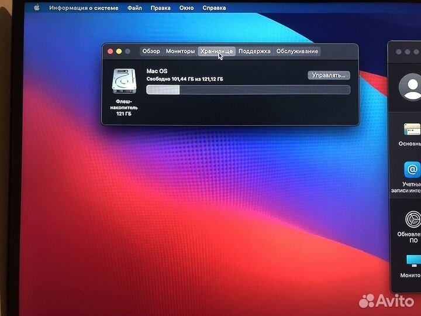Go to the Поддержка tab
This screenshot has width=421, height=316.
click(254, 51)
